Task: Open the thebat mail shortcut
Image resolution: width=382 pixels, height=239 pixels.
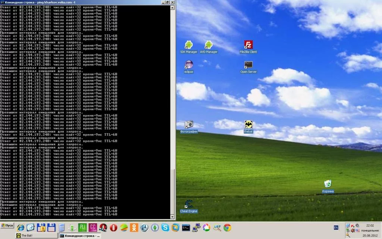Action: coord(248,124)
